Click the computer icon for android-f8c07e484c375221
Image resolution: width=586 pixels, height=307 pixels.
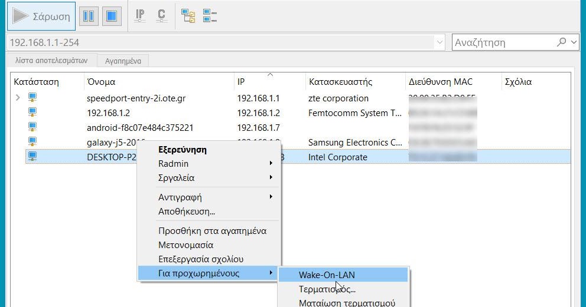(32, 127)
